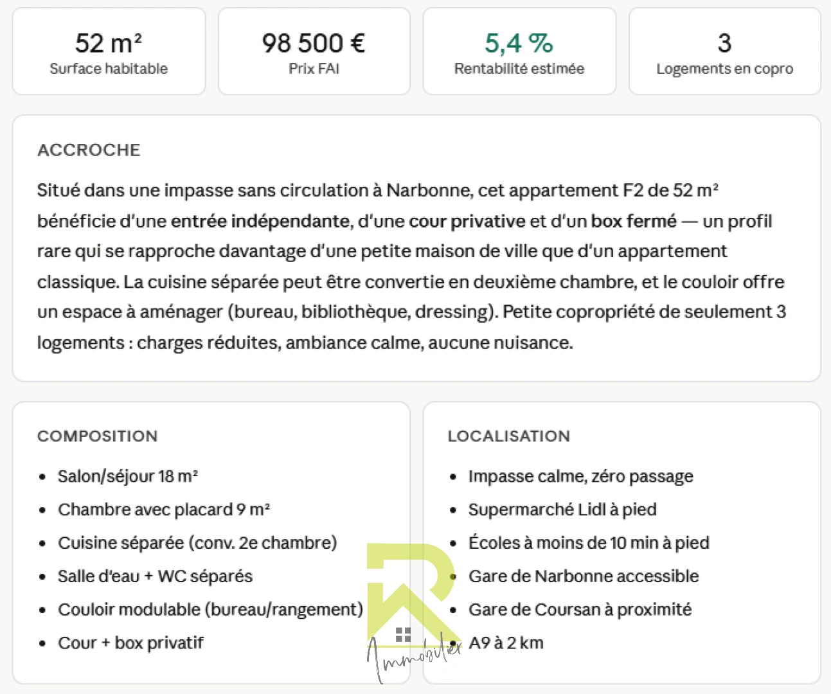Select the 'Cour + box privatif' item
Screen dimensions: 831x694
click(x=130, y=643)
